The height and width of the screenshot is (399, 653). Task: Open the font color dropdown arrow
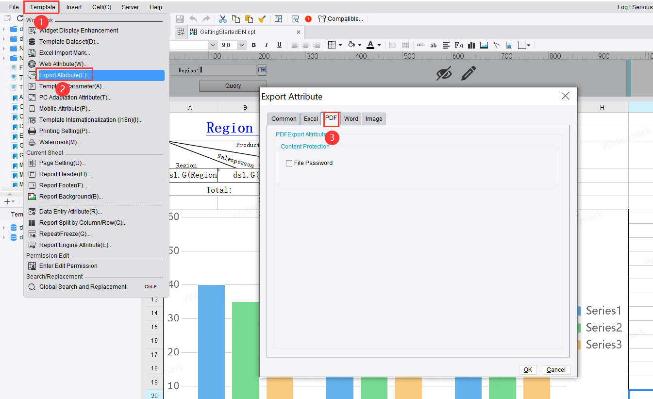tap(379, 45)
